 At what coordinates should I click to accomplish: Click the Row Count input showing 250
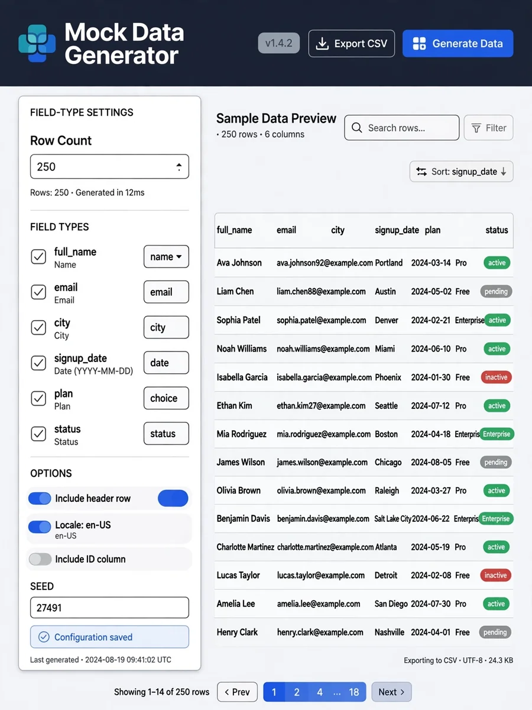109,167
